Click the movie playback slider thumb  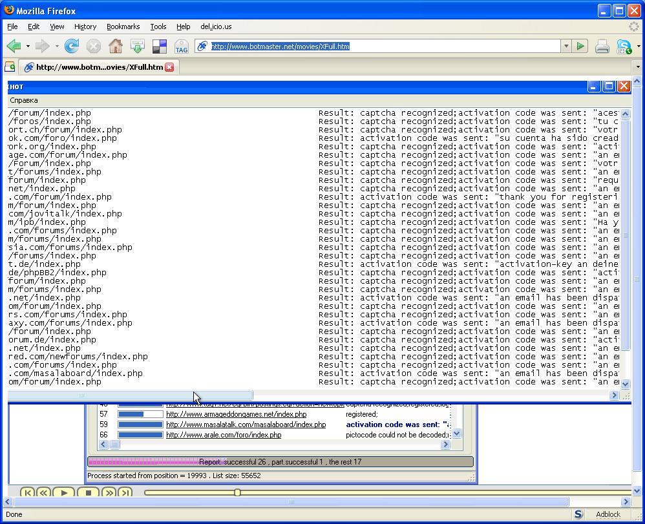click(237, 492)
